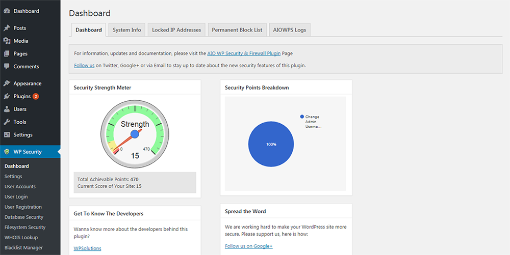The width and height of the screenshot is (510, 255).
Task: Click the Security Strength Meter heading
Action: [x=103, y=88]
